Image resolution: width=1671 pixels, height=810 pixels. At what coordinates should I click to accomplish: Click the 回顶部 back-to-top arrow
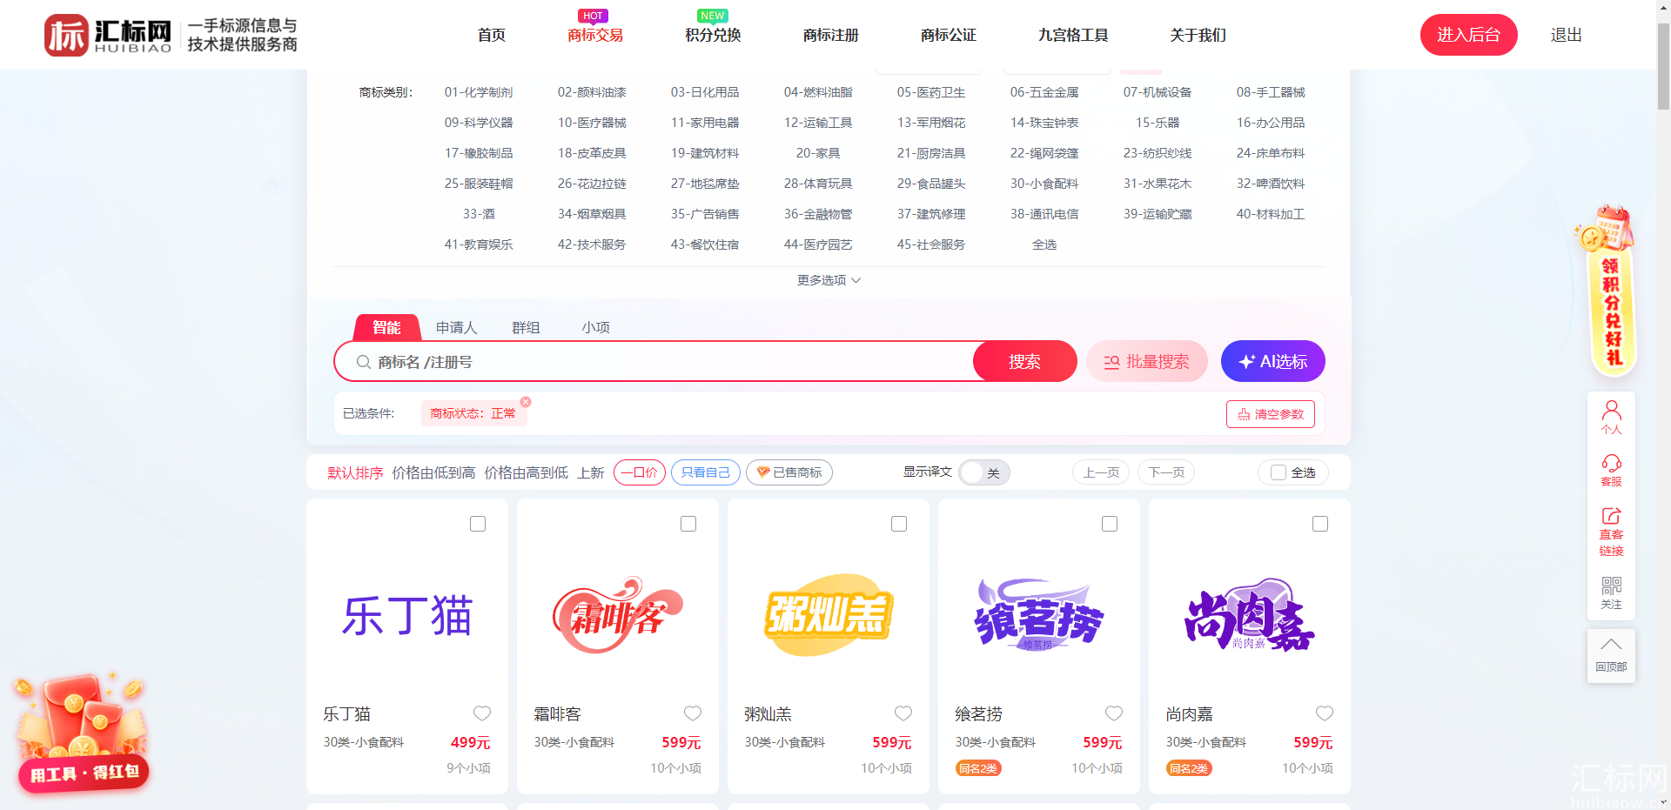(1611, 655)
